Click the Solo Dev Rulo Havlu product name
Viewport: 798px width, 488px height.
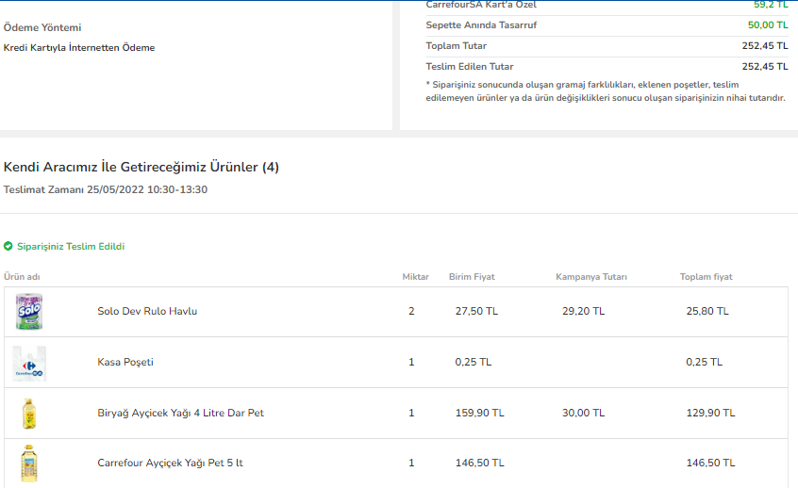[147, 311]
